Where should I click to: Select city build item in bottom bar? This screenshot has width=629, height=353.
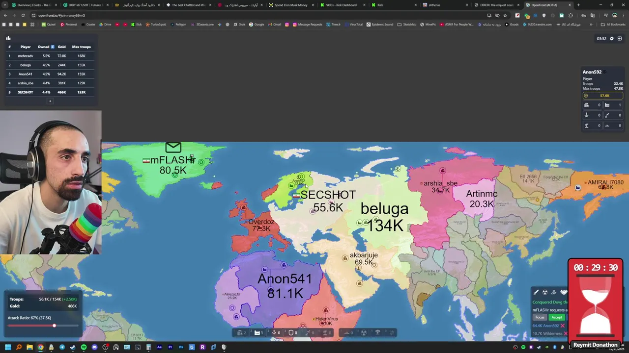[x=240, y=333]
